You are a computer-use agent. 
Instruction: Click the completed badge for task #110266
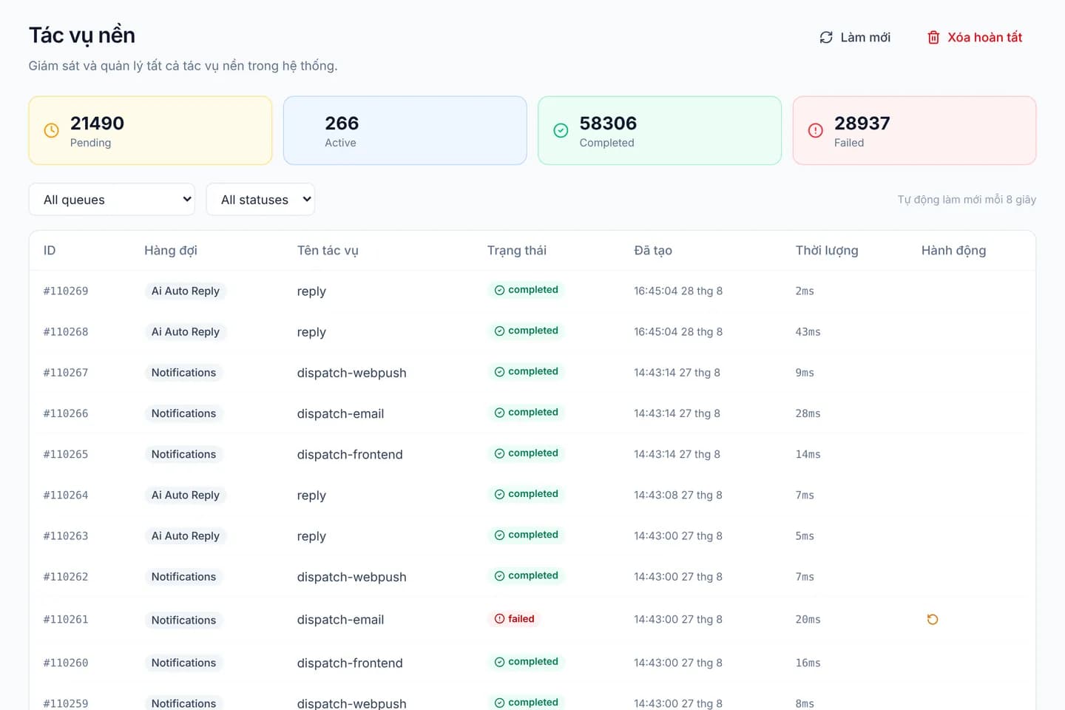526,412
